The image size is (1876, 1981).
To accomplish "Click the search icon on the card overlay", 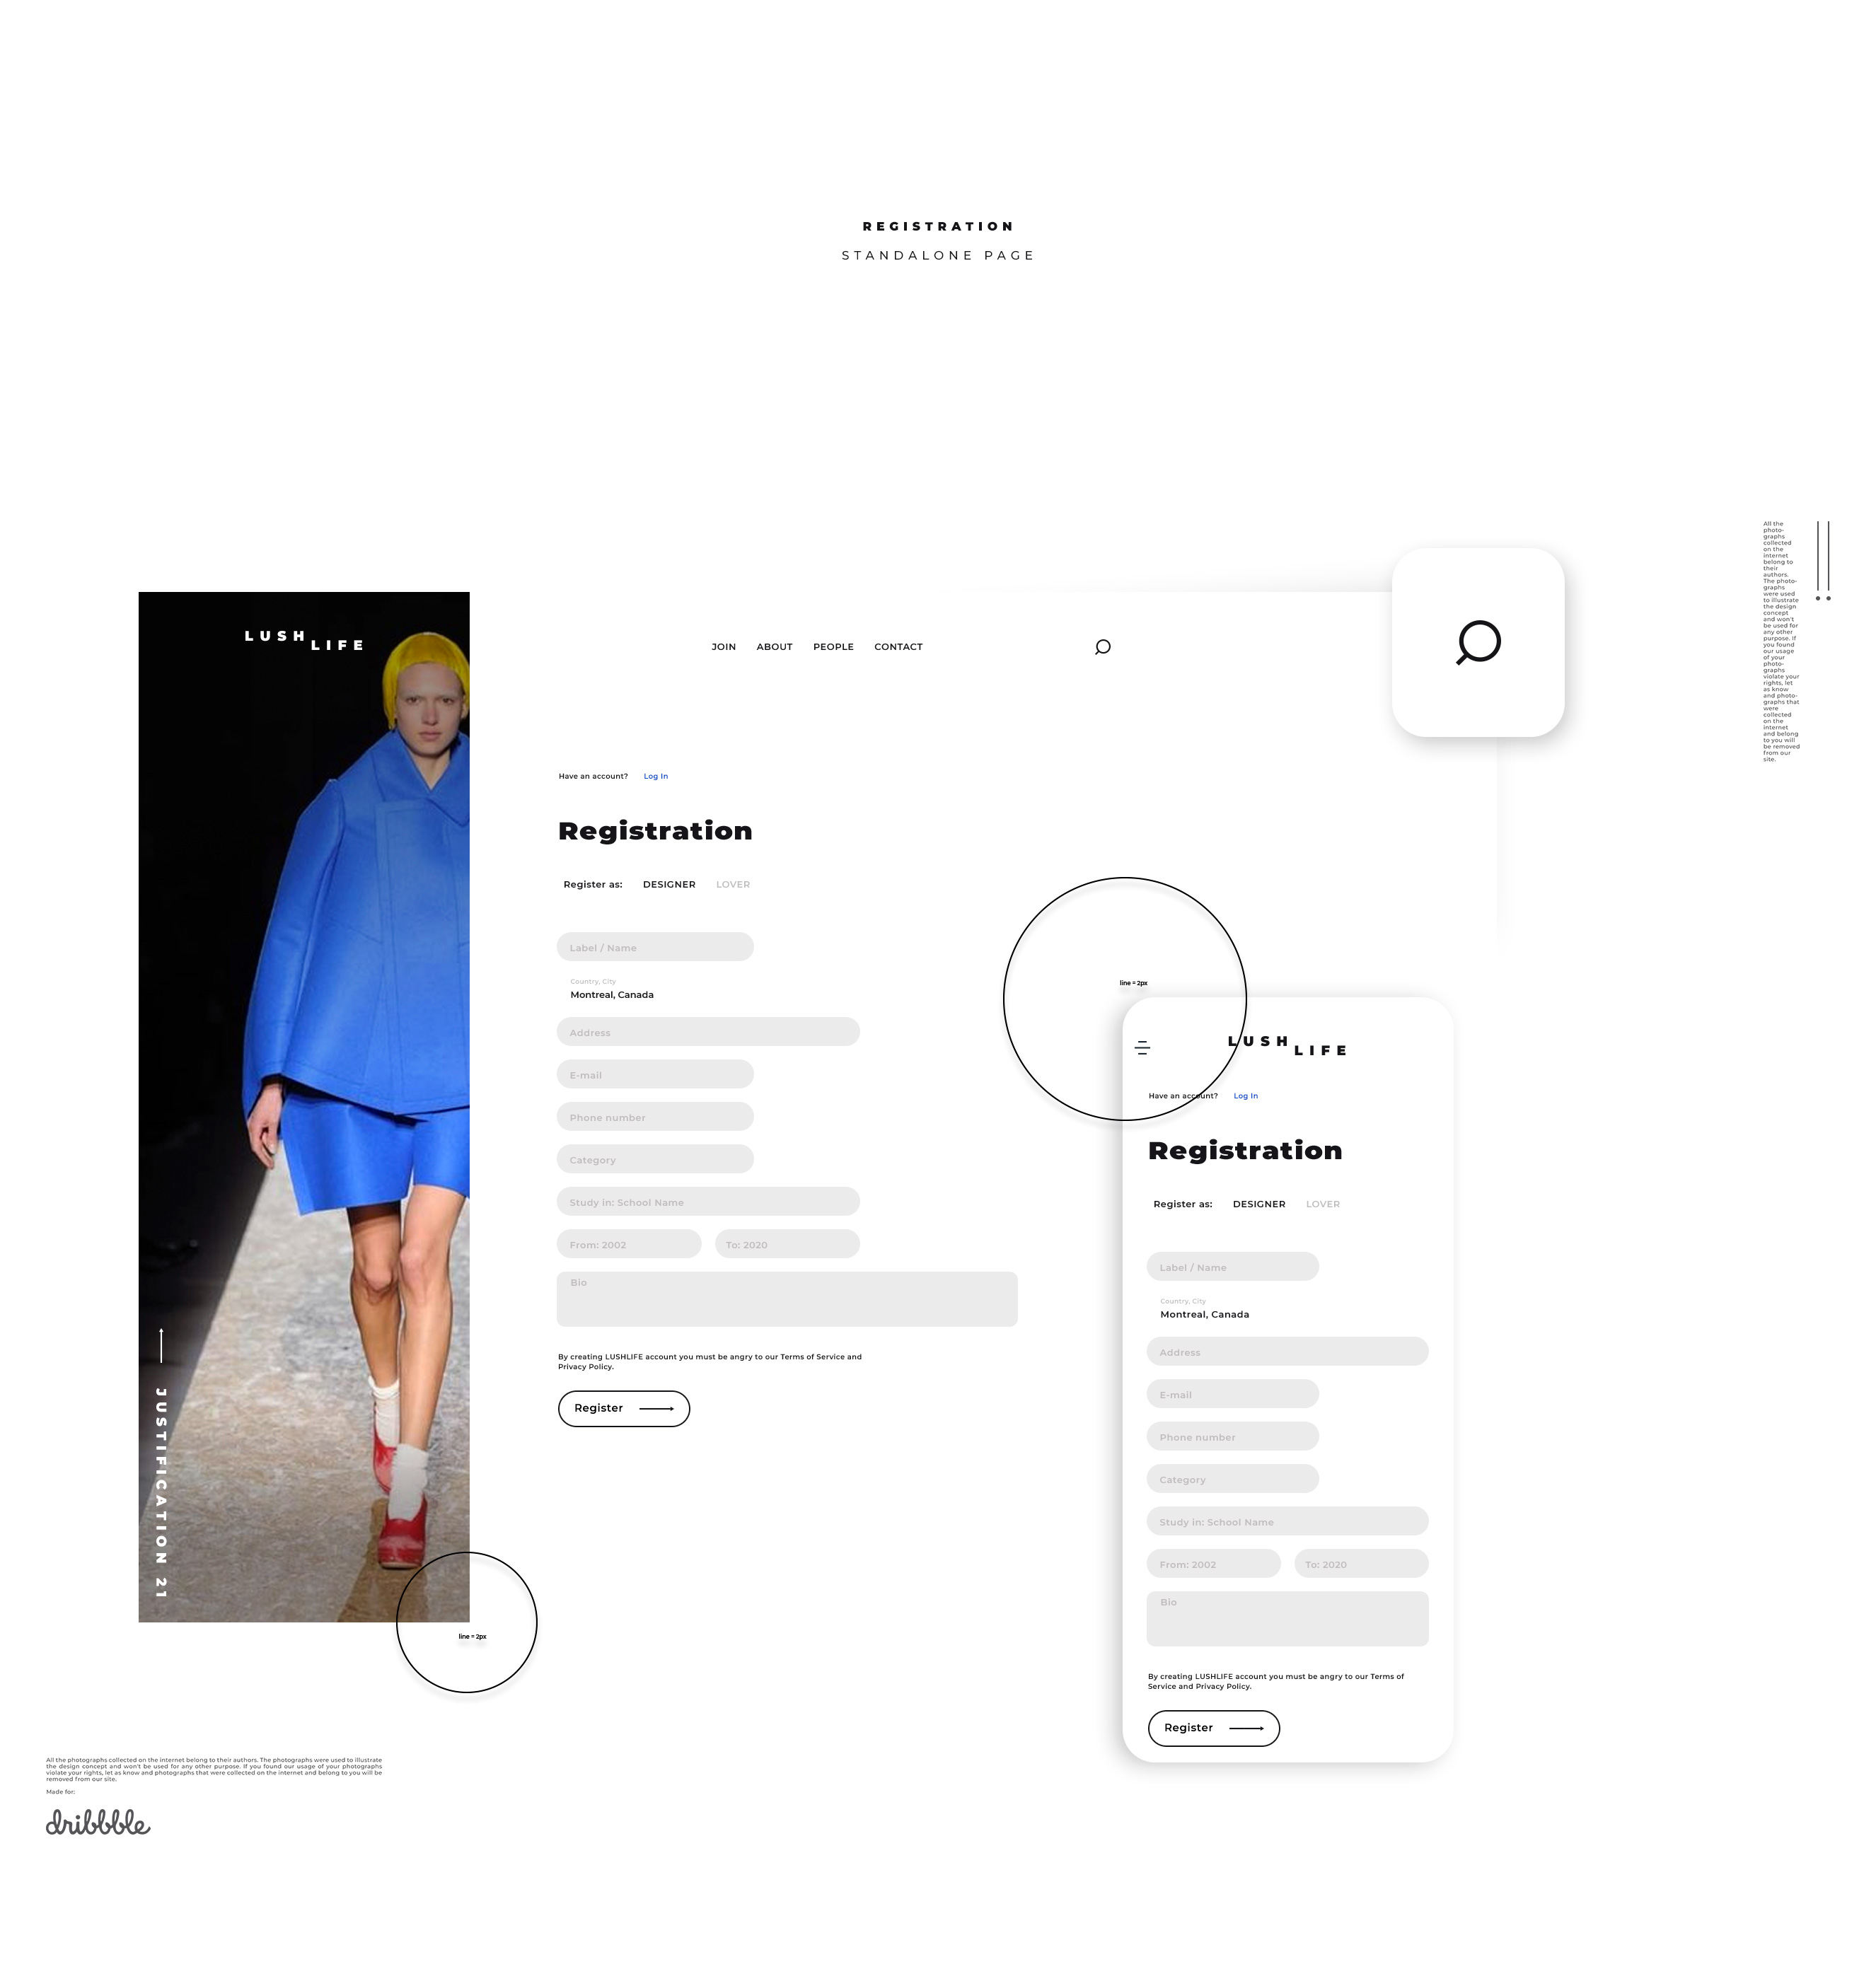I will (x=1479, y=644).
